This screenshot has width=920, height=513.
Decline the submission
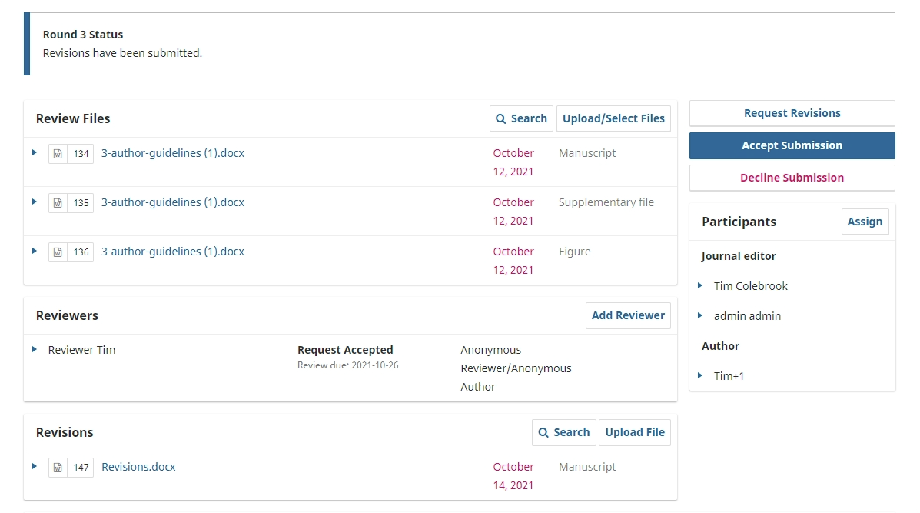click(792, 178)
